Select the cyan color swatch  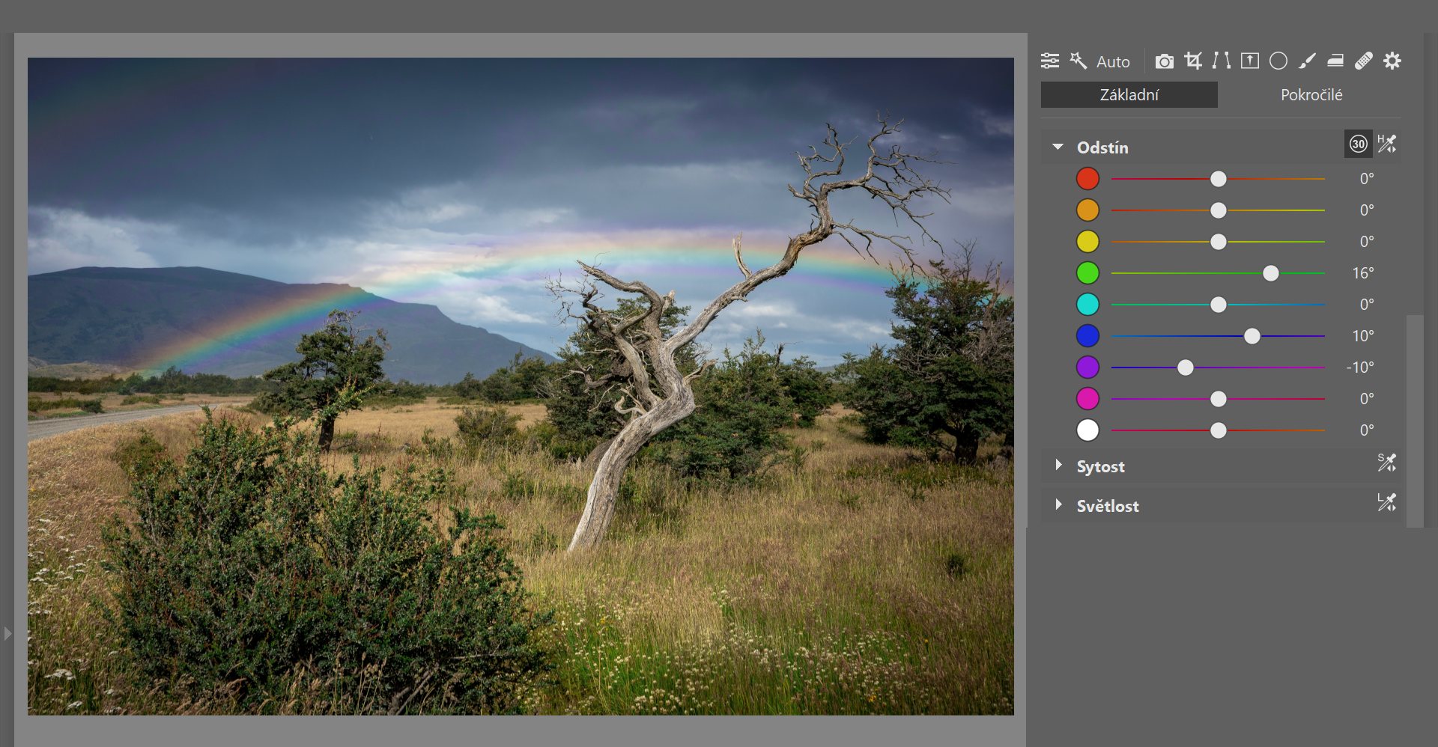(x=1087, y=305)
